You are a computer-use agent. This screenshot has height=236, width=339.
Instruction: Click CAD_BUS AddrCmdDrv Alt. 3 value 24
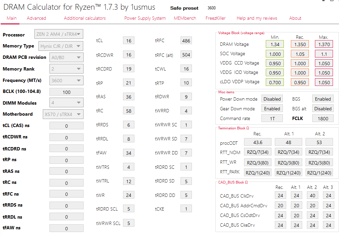328,205
